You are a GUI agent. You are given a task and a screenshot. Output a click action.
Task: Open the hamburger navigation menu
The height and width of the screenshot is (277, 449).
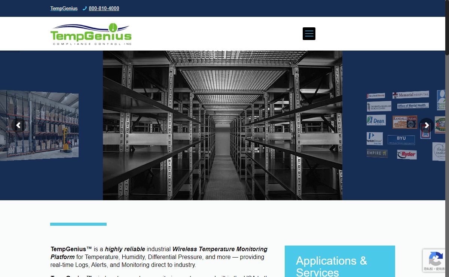[x=309, y=34]
